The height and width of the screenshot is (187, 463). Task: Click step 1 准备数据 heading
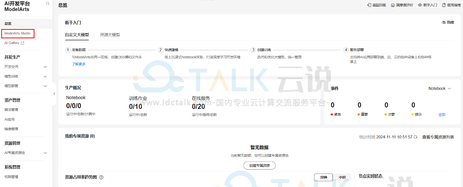(78, 50)
